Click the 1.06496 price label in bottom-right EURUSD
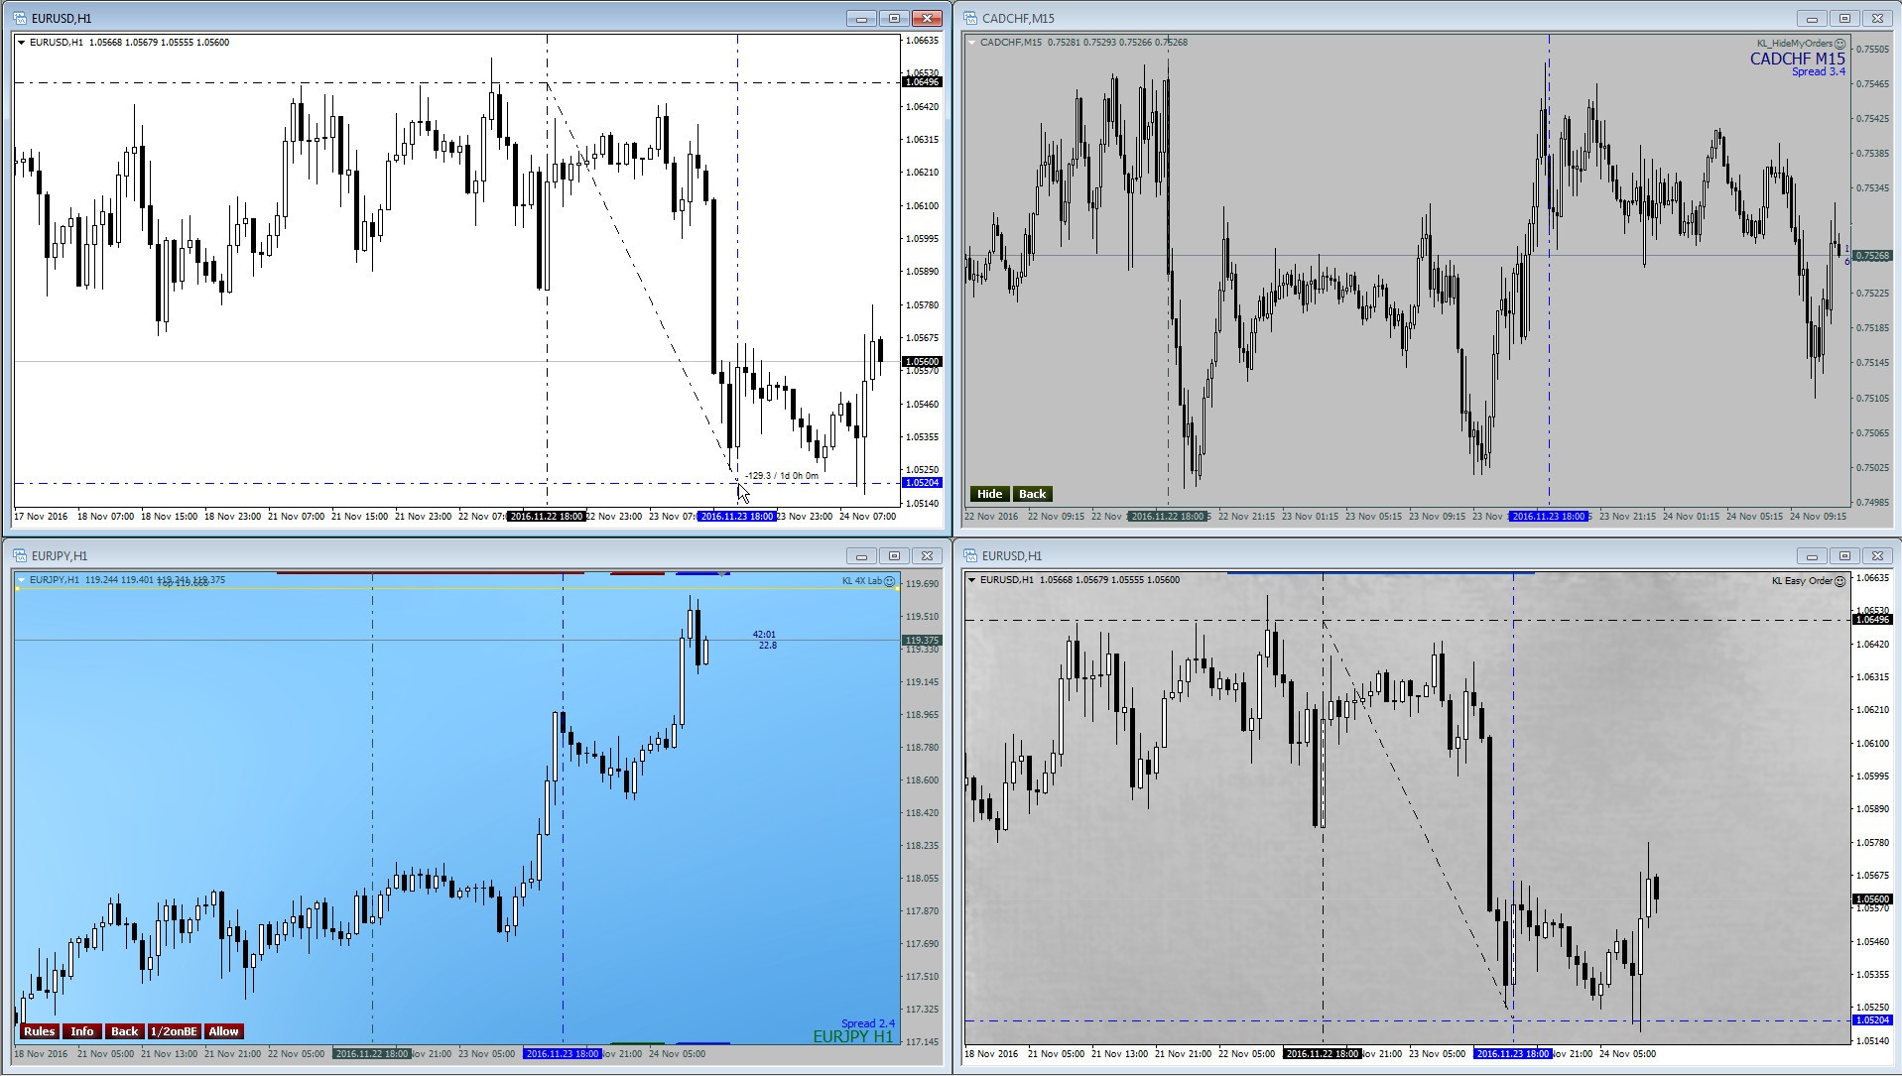1902x1076 pixels. tap(1872, 620)
